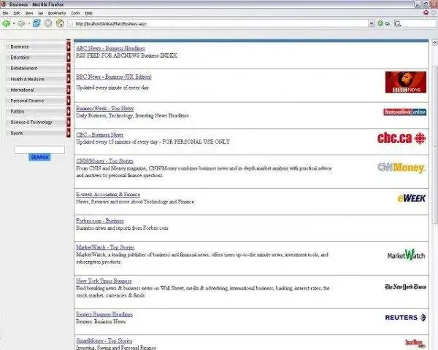Open CNN/Money - Top Stories link
Viewport: 438px width, 350px height.
[104, 161]
